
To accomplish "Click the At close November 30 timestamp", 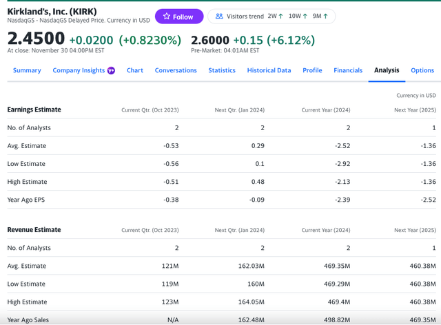I will (56, 50).
